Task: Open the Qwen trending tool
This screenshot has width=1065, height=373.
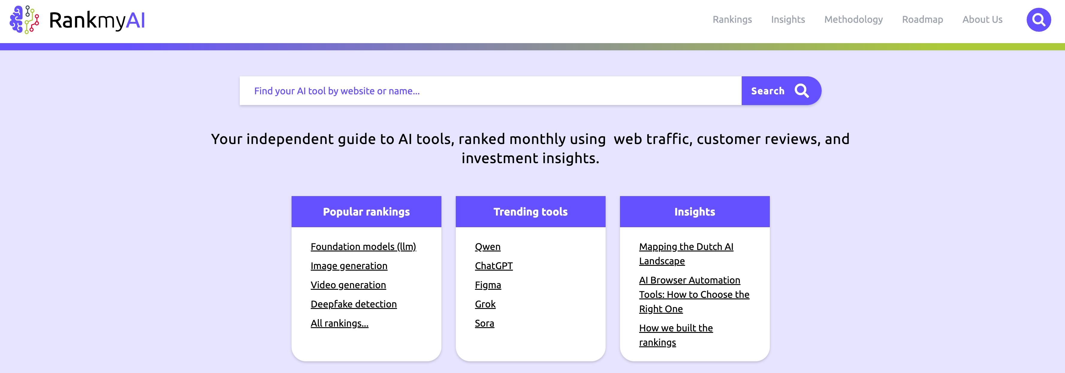Action: (488, 247)
